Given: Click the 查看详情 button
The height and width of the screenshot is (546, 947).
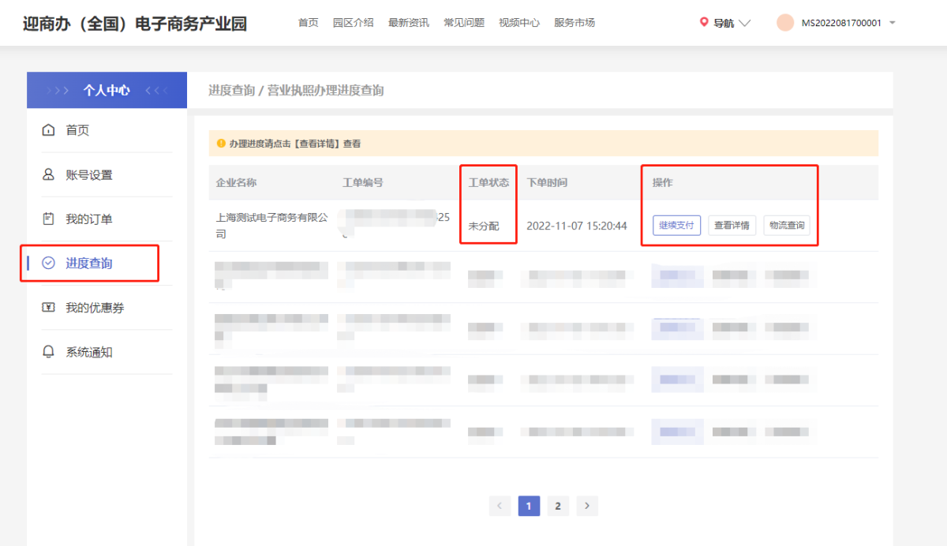Looking at the screenshot, I should pos(732,226).
